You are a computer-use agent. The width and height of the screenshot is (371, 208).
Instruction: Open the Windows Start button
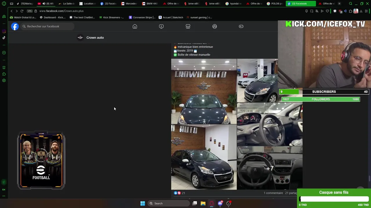[x=143, y=203]
